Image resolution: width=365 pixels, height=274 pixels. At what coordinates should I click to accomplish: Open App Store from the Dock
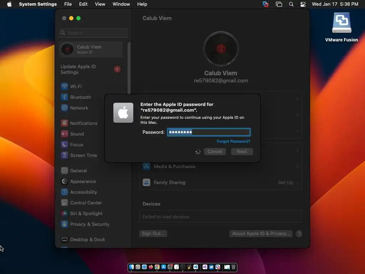(x=164, y=267)
